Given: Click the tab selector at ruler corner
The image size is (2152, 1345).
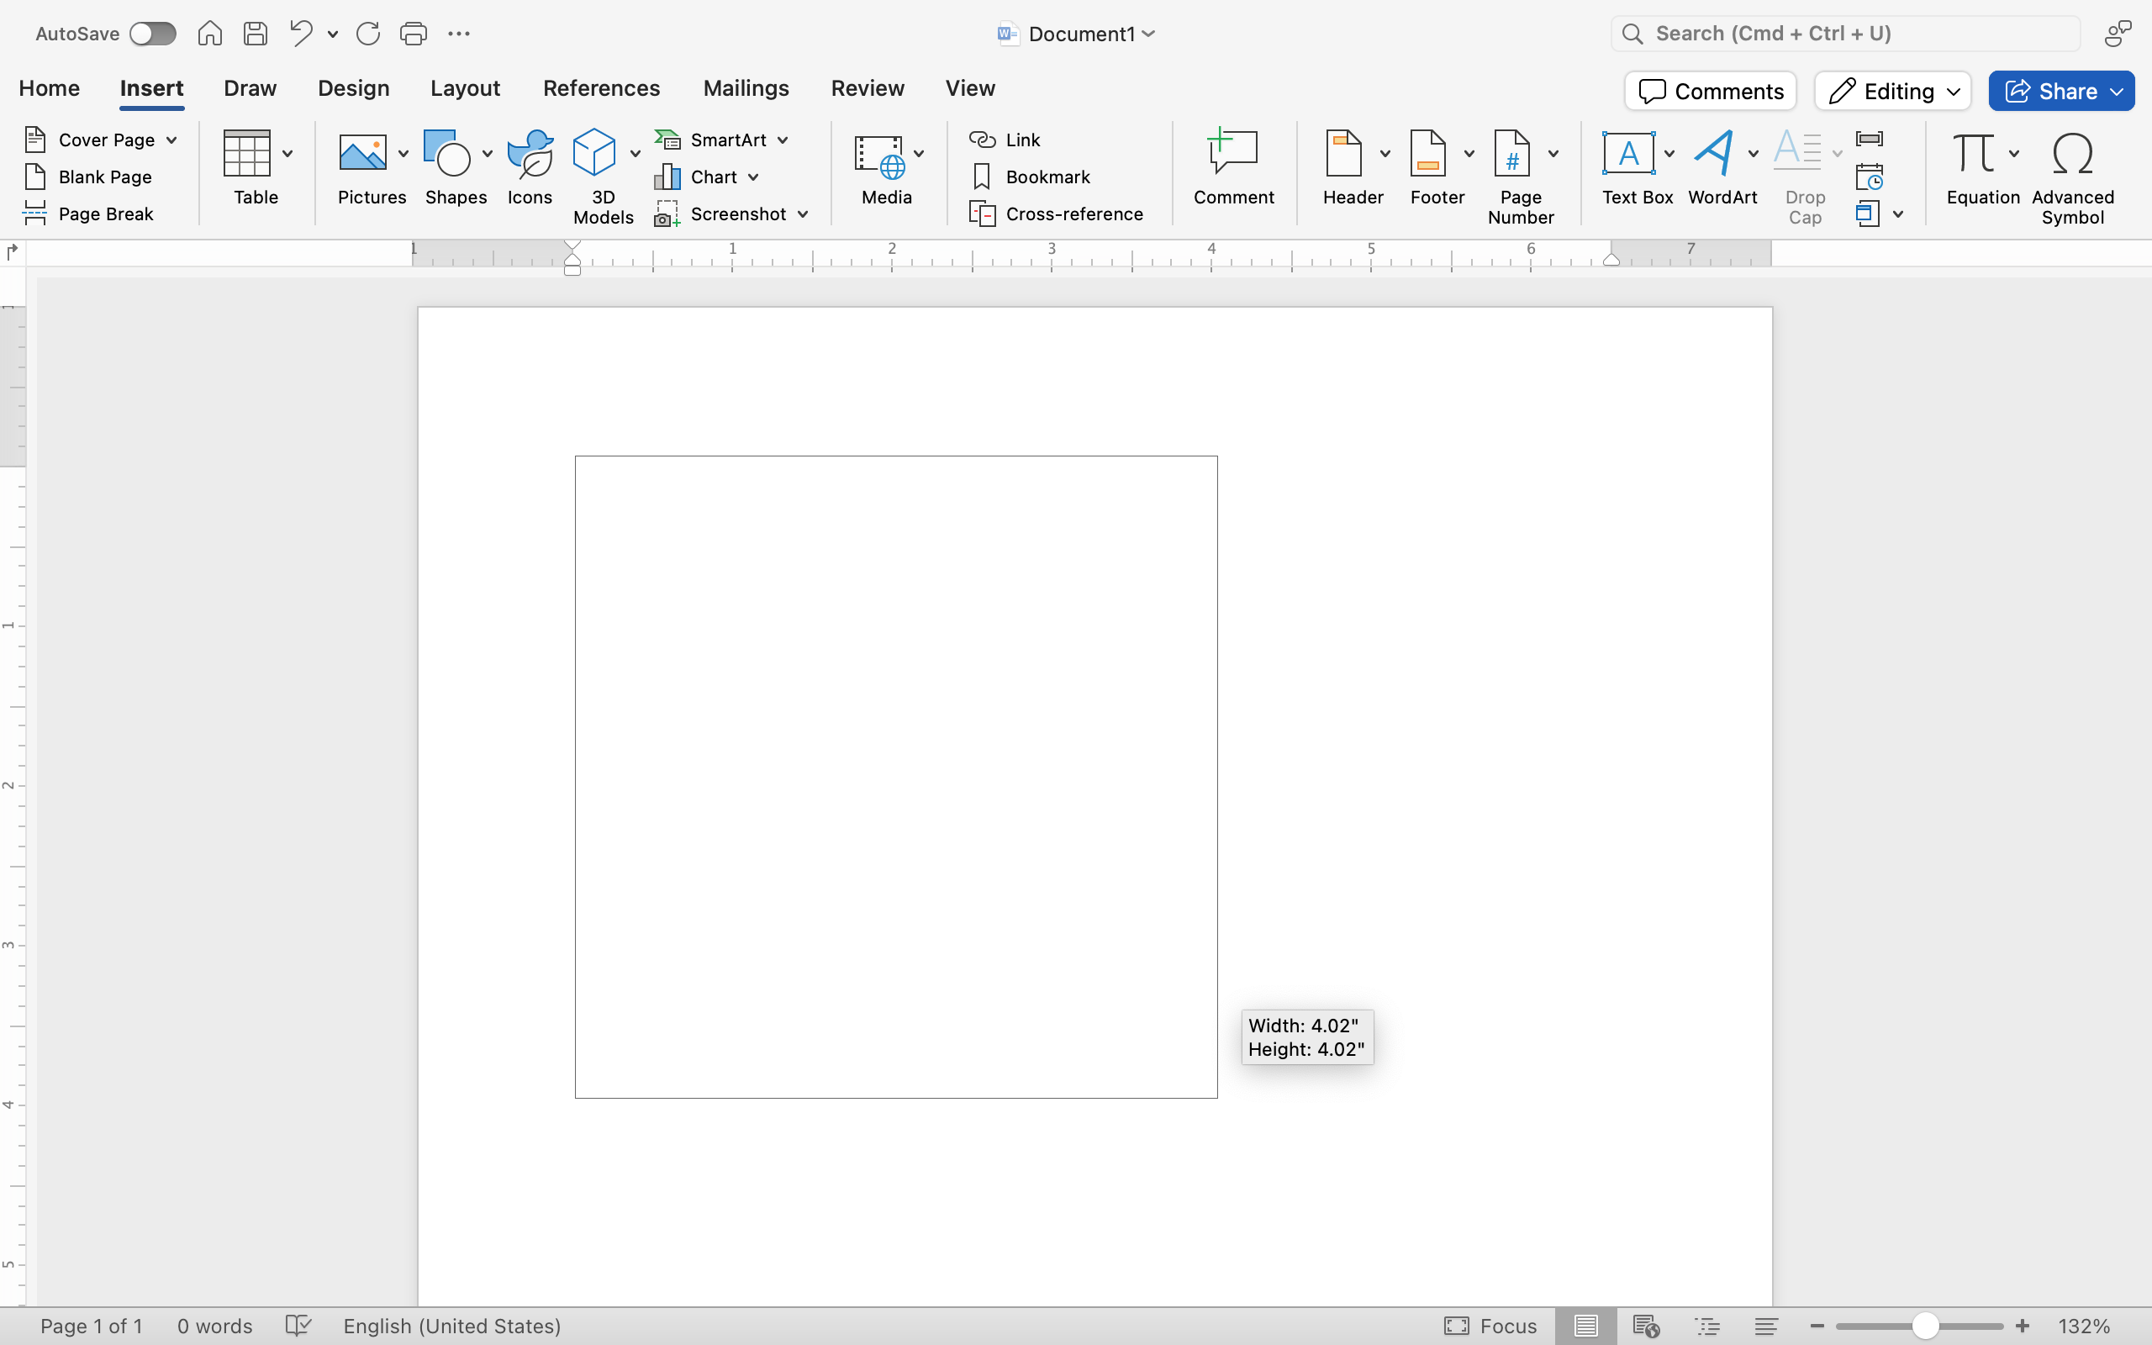Looking at the screenshot, I should pyautogui.click(x=12, y=253).
